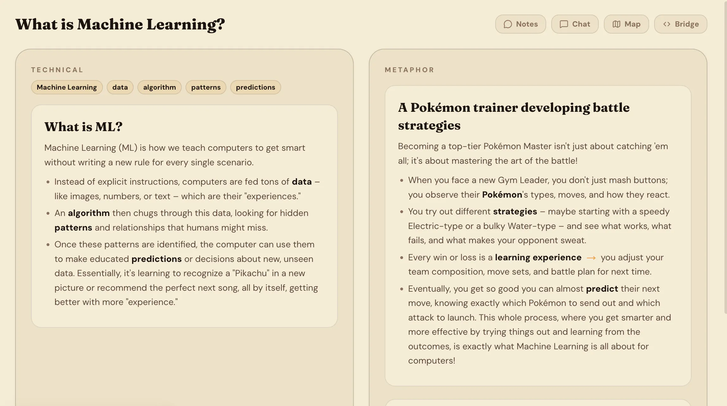
Task: Click the page scrollbar on the right edge
Action: click(725, 158)
